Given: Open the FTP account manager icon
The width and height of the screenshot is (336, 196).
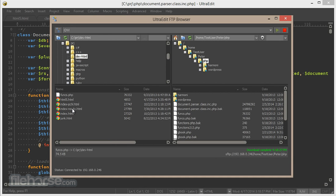Looking at the screenshot, I should click(58, 30).
